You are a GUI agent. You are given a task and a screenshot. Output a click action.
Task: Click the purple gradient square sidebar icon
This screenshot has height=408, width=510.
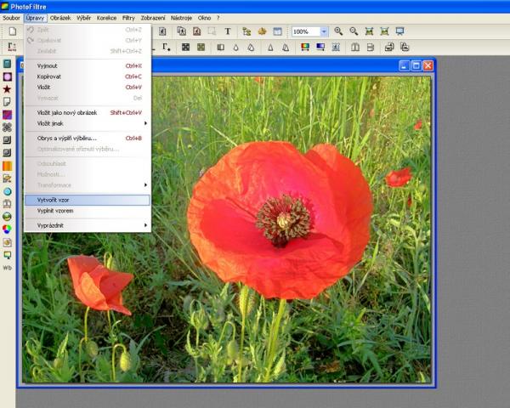(x=7, y=115)
